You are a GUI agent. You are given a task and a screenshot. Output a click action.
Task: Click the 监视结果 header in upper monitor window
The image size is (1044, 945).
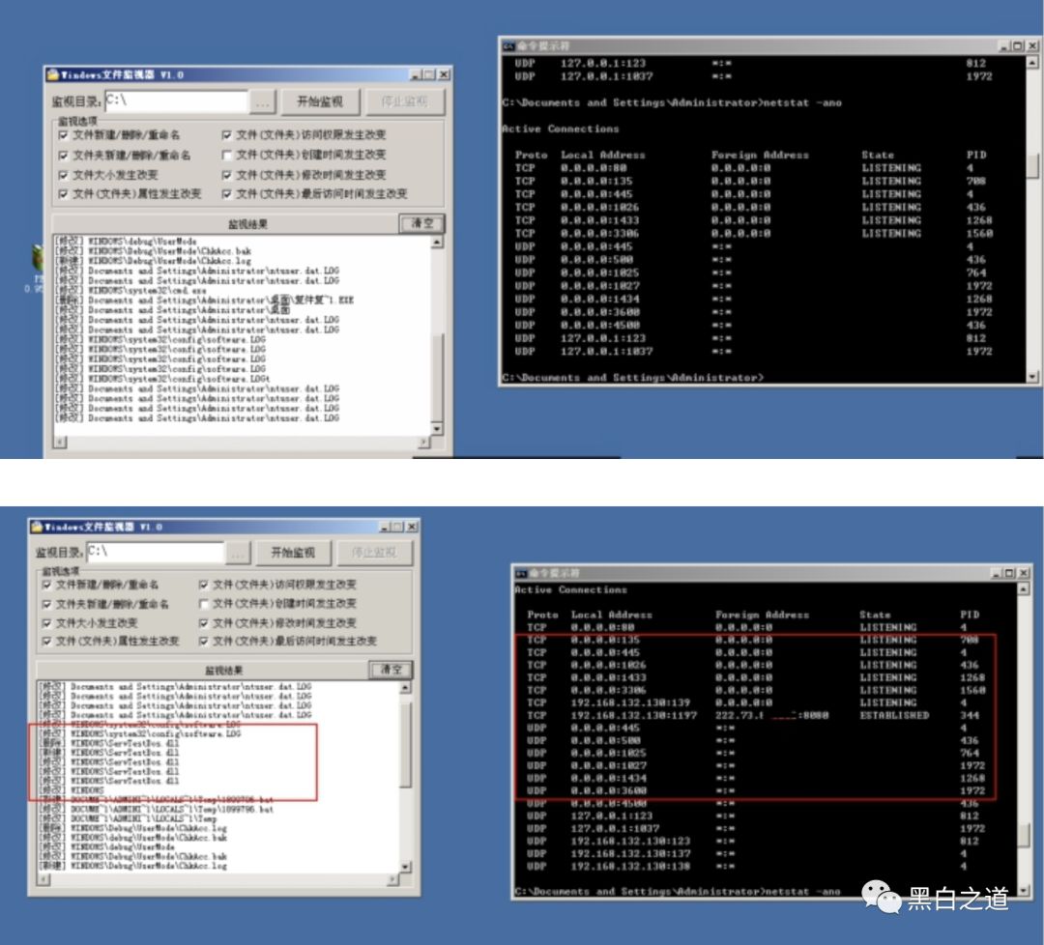point(247,223)
